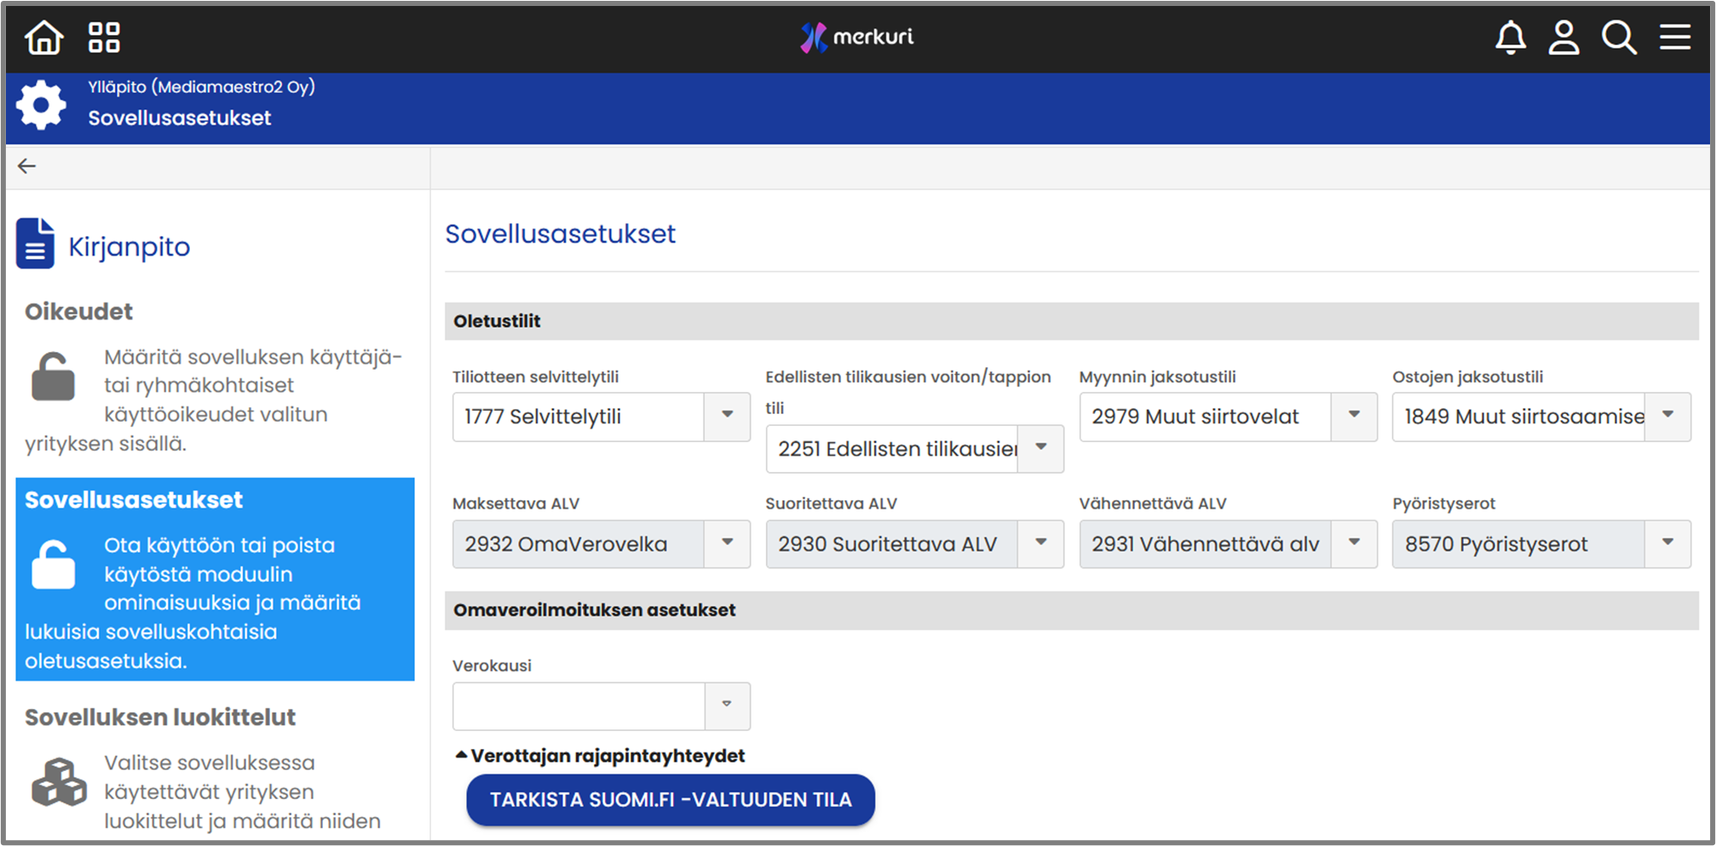Open the hamburger menu icon
This screenshot has width=1716, height=846.
tap(1674, 37)
